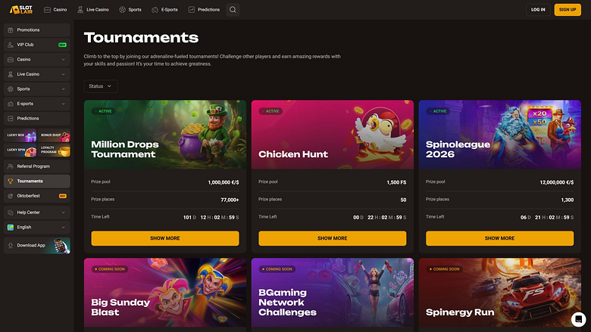The width and height of the screenshot is (591, 332).
Task: Click the Casino sidebar icon
Action: [11, 60]
